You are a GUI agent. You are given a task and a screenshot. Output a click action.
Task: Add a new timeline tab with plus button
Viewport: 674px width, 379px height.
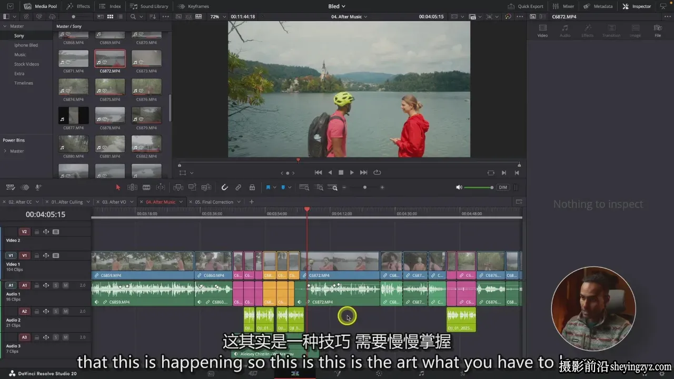251,202
